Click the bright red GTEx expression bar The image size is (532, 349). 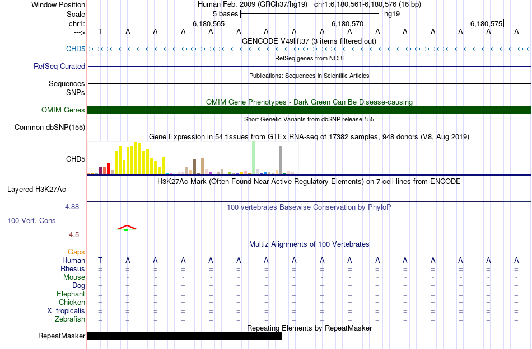(108, 168)
